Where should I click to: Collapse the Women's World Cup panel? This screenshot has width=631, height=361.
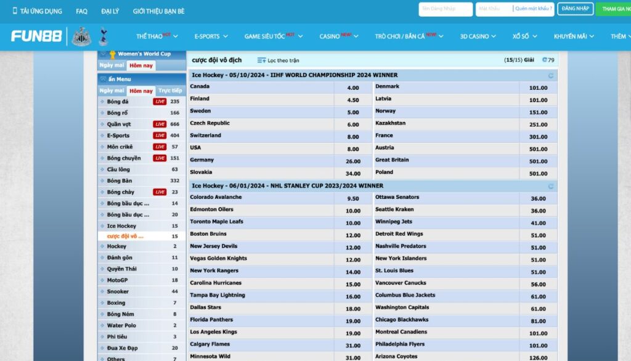(103, 54)
